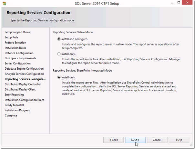Click Database Engine Configuration step
This screenshot has height=149, width=195.
click(24, 69)
